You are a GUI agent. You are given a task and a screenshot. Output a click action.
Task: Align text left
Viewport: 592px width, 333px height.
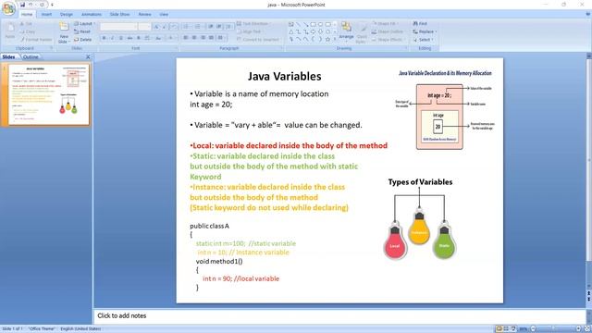[x=186, y=38]
